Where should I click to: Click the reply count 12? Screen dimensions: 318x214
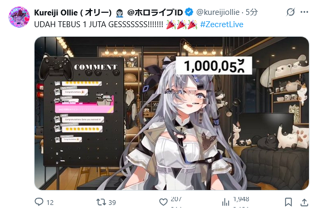[50, 202]
